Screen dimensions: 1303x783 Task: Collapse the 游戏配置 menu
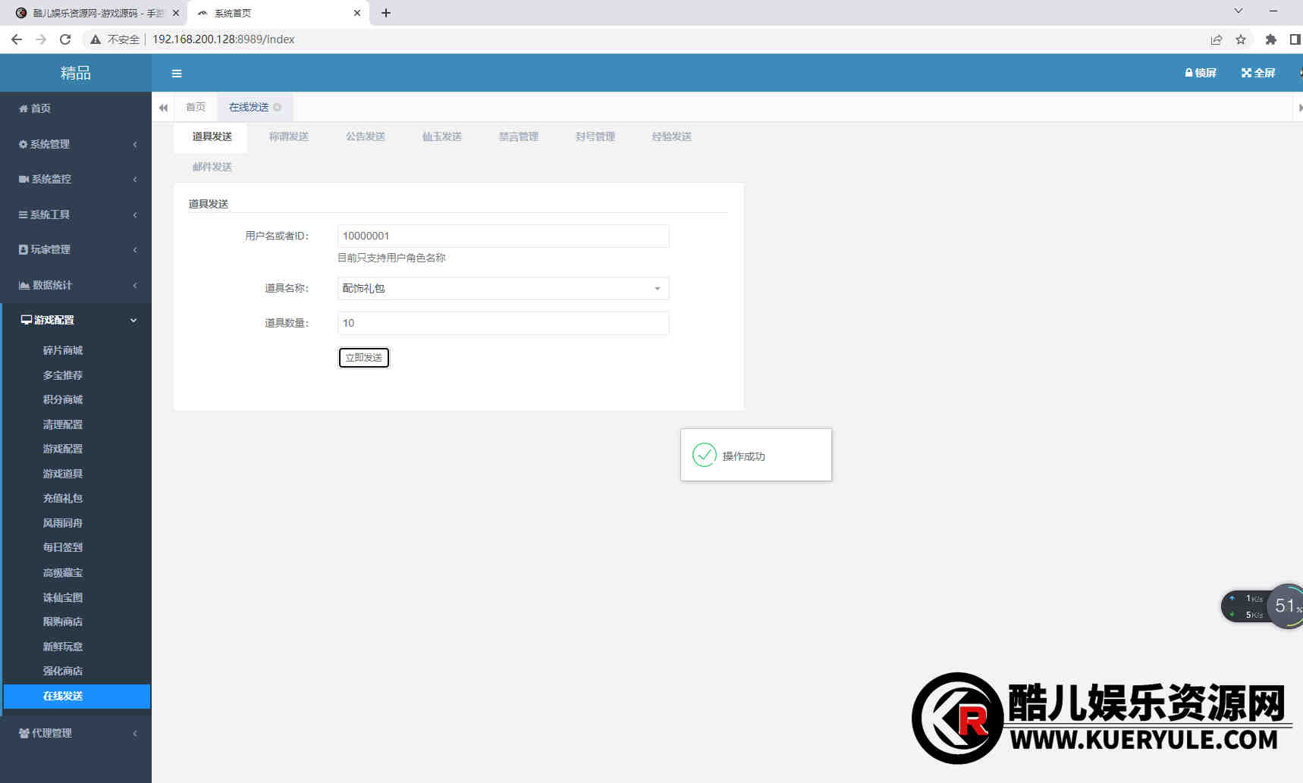(x=76, y=320)
